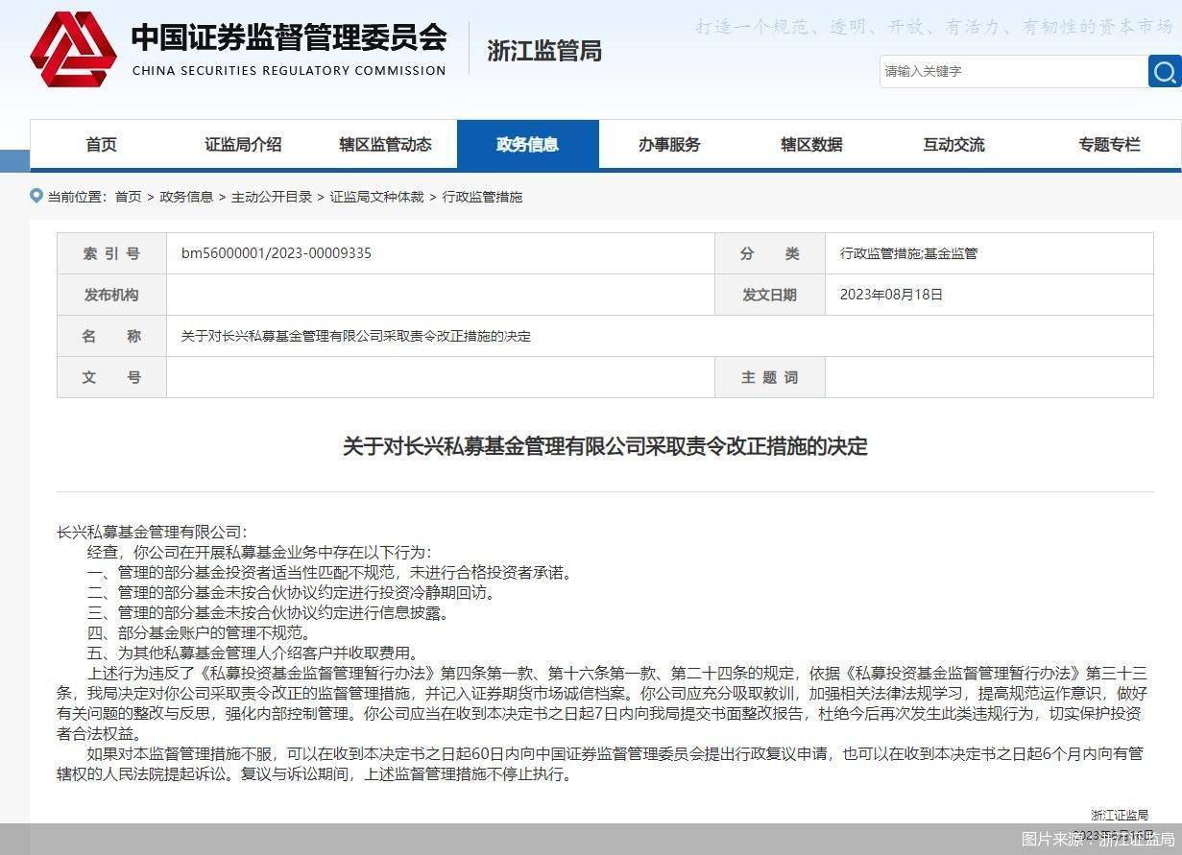
Task: Click 证监局文种体裁 breadcrumb link
Action: pos(376,197)
